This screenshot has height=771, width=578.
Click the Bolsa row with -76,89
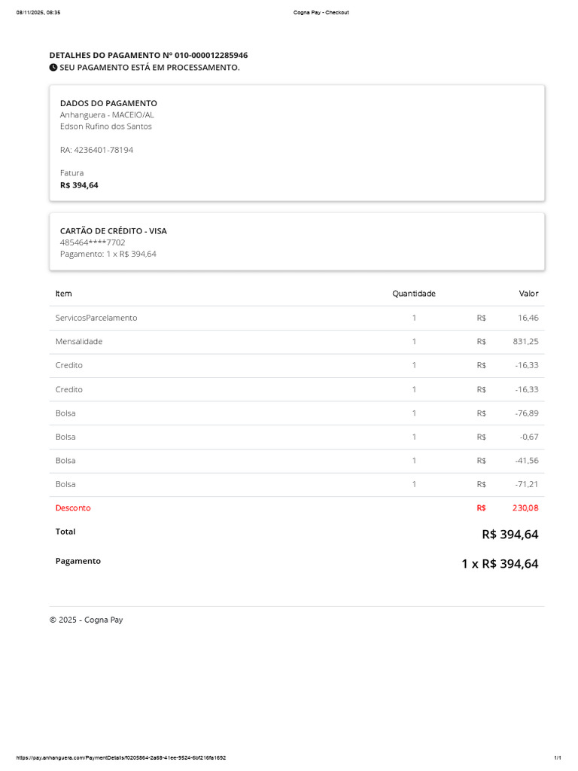(x=297, y=413)
